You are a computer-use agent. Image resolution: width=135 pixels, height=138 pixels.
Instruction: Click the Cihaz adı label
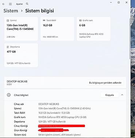19,104
